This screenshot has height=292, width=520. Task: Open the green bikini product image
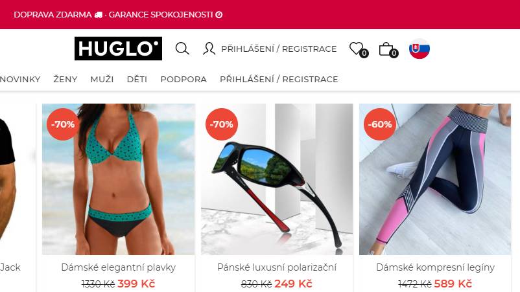[x=119, y=179]
